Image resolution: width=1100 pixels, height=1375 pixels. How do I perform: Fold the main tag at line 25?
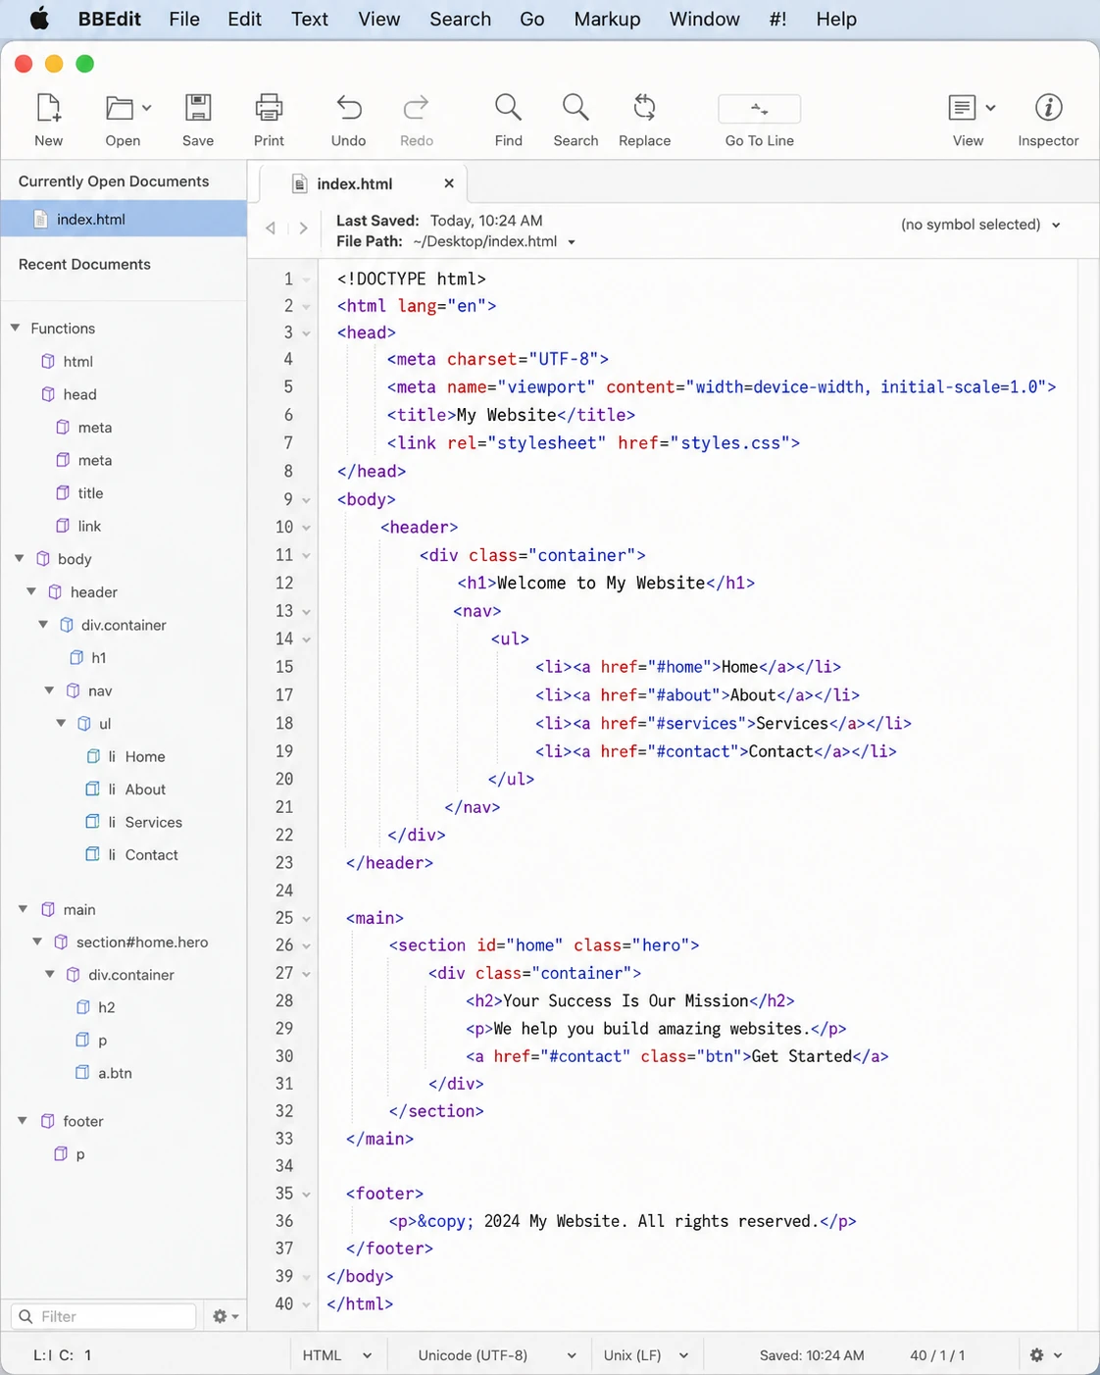pos(307,919)
